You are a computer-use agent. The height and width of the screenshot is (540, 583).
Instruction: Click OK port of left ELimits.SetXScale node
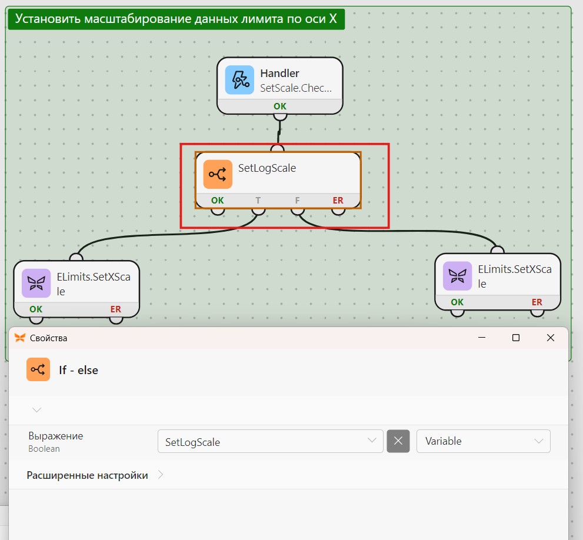(x=36, y=320)
